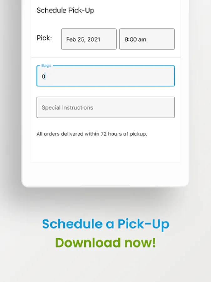Place cursor on the 0 in Bags

[x=43, y=76]
